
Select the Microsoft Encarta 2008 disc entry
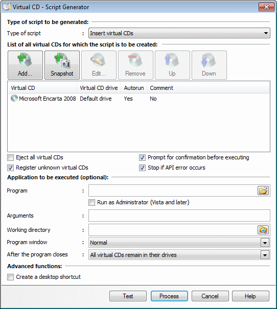point(43,99)
